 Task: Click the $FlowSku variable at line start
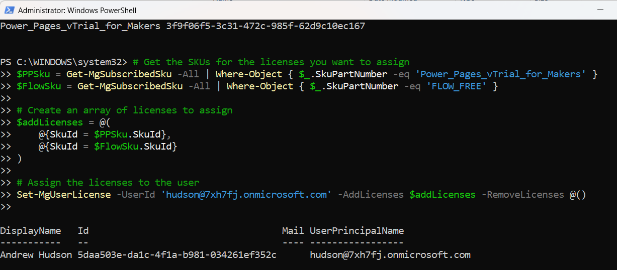point(39,86)
